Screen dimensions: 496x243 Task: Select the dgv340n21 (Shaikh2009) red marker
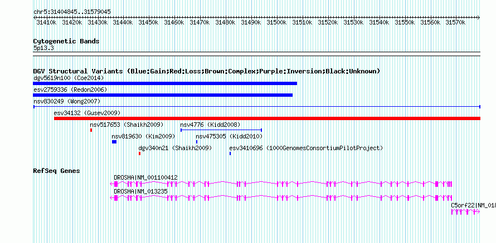139,153
